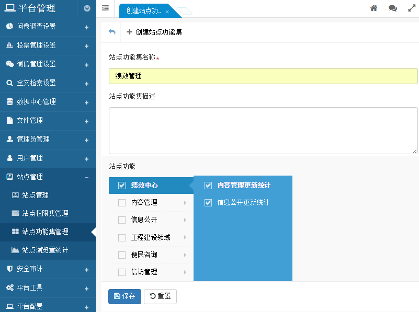The width and height of the screenshot is (419, 312).
Task: Tick the 信息公开 checkbox
Action: tap(122, 220)
